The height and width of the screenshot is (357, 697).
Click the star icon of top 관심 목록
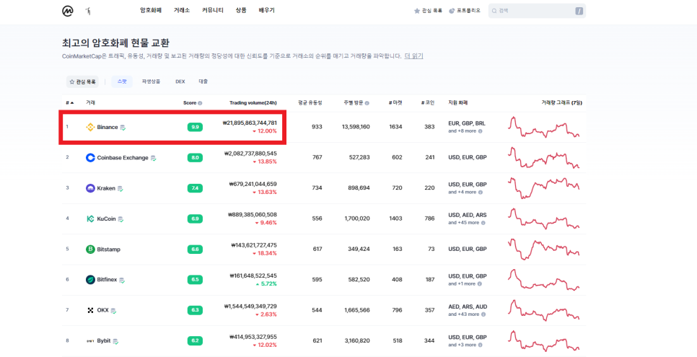[417, 11]
